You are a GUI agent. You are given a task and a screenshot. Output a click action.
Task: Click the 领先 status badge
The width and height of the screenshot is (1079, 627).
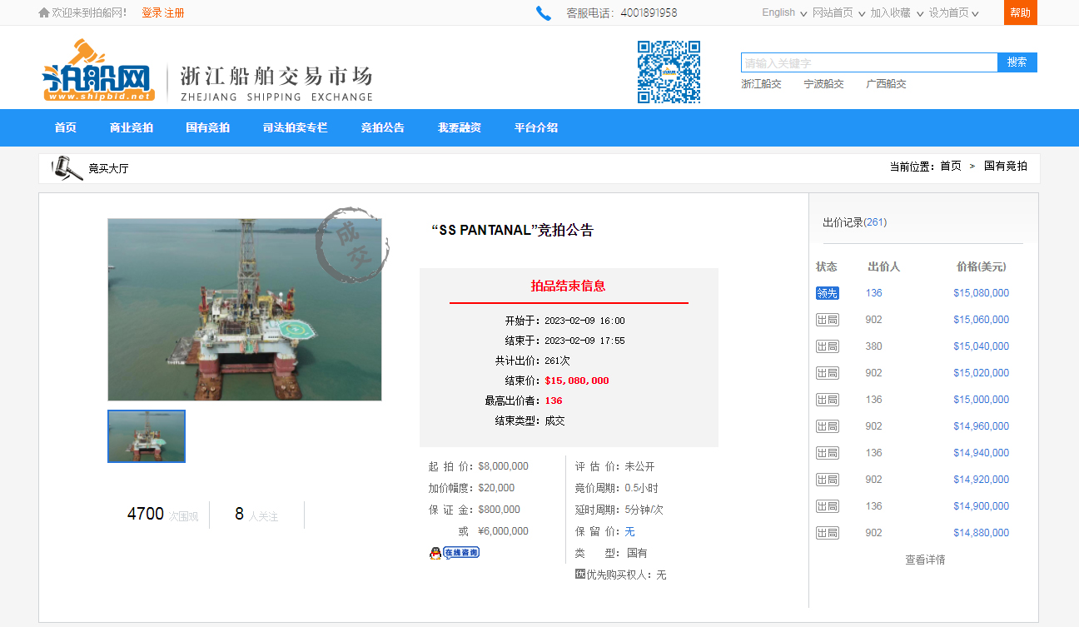tap(827, 293)
